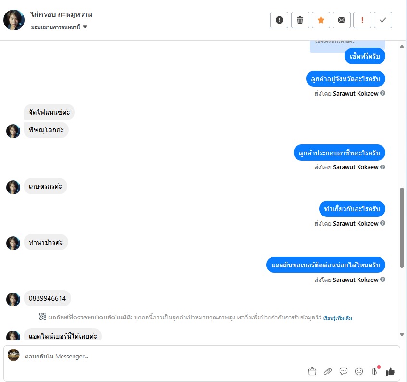Viewport: 407px width, 382px height.
Task: Open the baht payment request icon
Action: tap(374, 371)
